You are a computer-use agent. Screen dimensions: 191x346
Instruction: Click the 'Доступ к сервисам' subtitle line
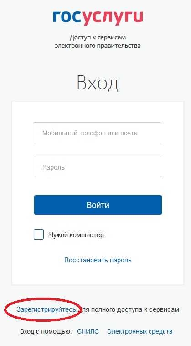tap(98, 38)
